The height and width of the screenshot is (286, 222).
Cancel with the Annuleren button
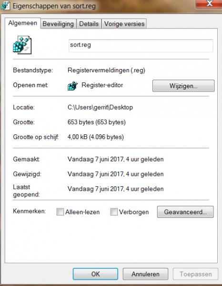(x=145, y=274)
